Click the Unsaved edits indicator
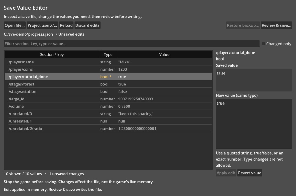The width and height of the screenshot is (296, 196). [x=70, y=34]
